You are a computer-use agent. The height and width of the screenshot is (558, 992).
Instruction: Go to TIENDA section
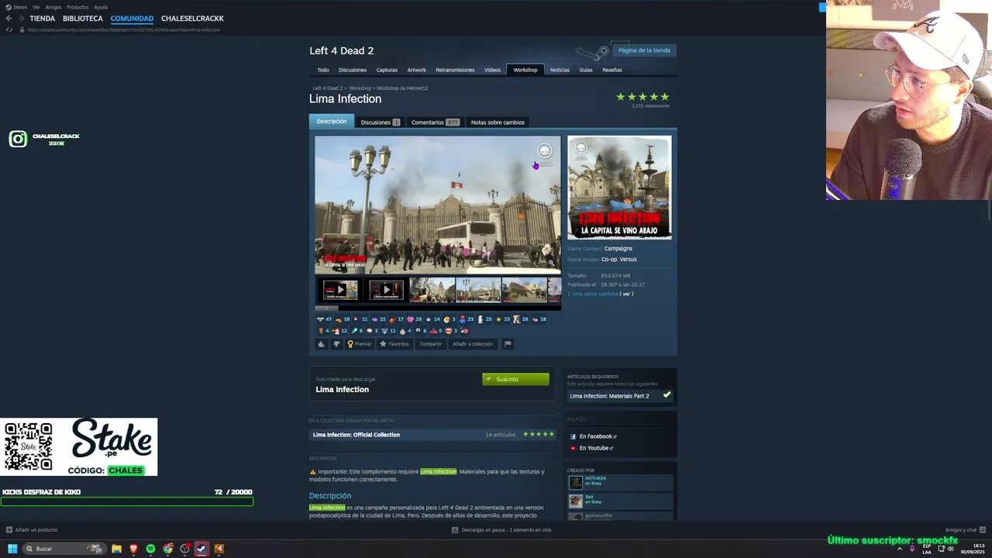pos(43,19)
